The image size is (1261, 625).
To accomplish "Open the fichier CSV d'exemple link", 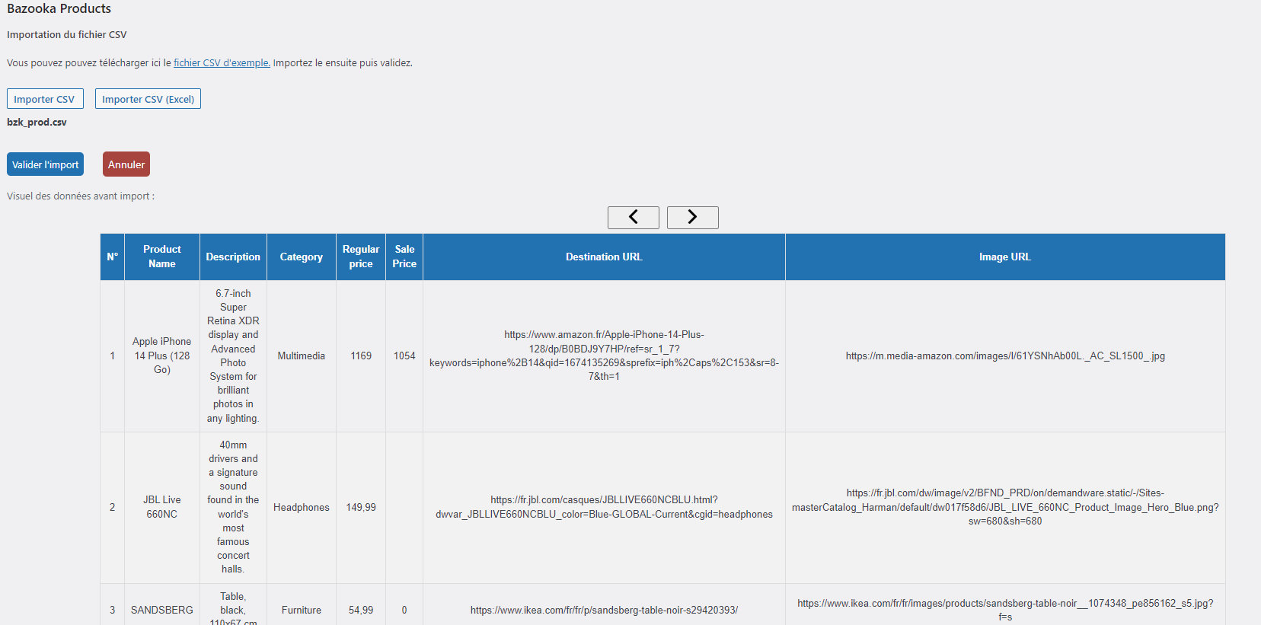I will pyautogui.click(x=222, y=63).
